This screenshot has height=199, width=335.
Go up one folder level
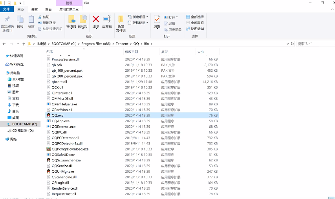point(24,43)
